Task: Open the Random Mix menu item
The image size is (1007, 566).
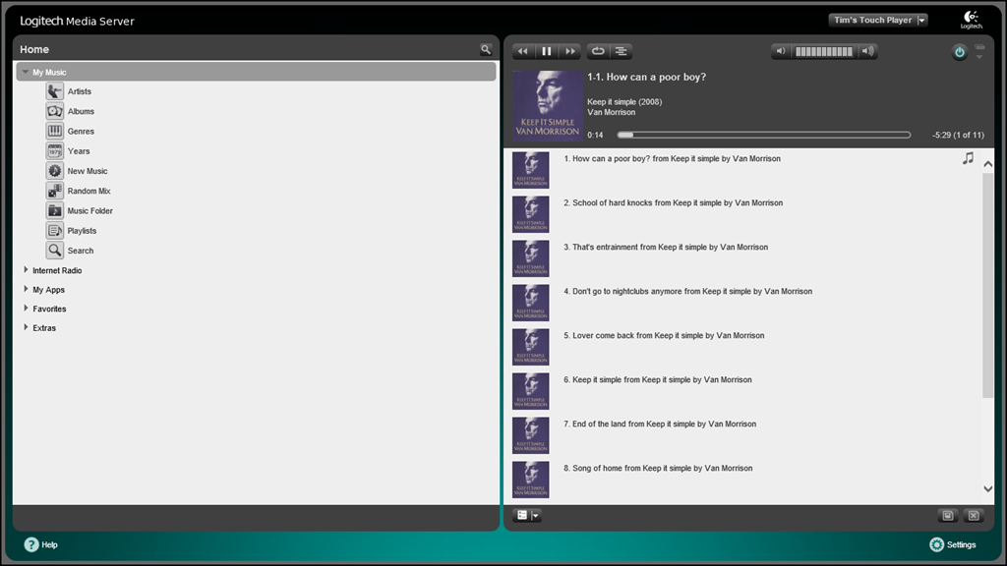Action: tap(89, 191)
